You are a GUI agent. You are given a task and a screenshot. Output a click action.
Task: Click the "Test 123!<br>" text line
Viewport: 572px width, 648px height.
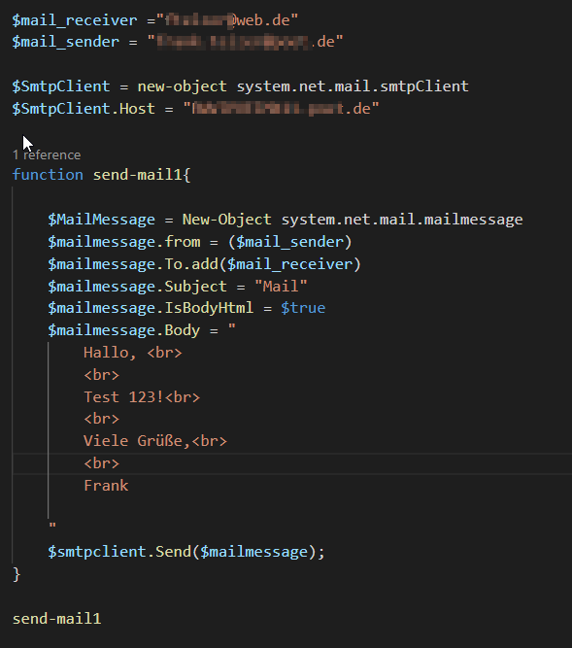[142, 397]
